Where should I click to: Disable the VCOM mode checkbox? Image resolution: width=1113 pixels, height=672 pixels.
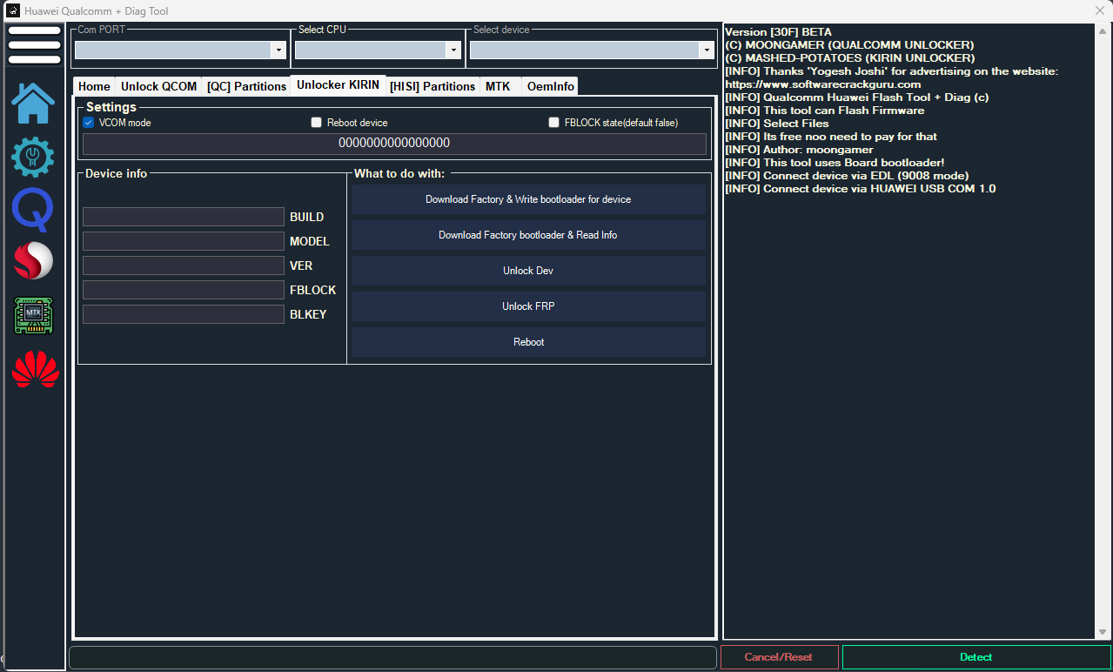(x=88, y=123)
